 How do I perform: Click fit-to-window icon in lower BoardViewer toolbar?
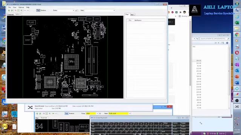click(x=47, y=114)
